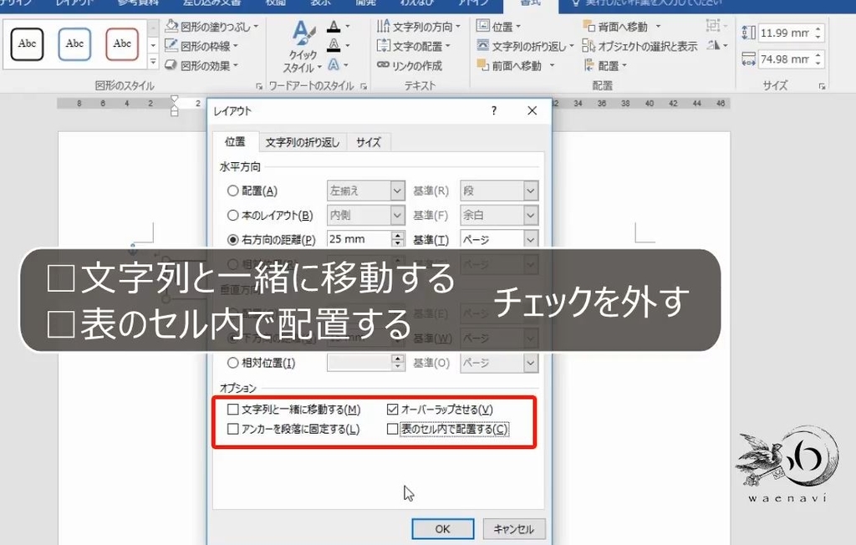Check 表のセル内で配置する(C)

coord(392,429)
